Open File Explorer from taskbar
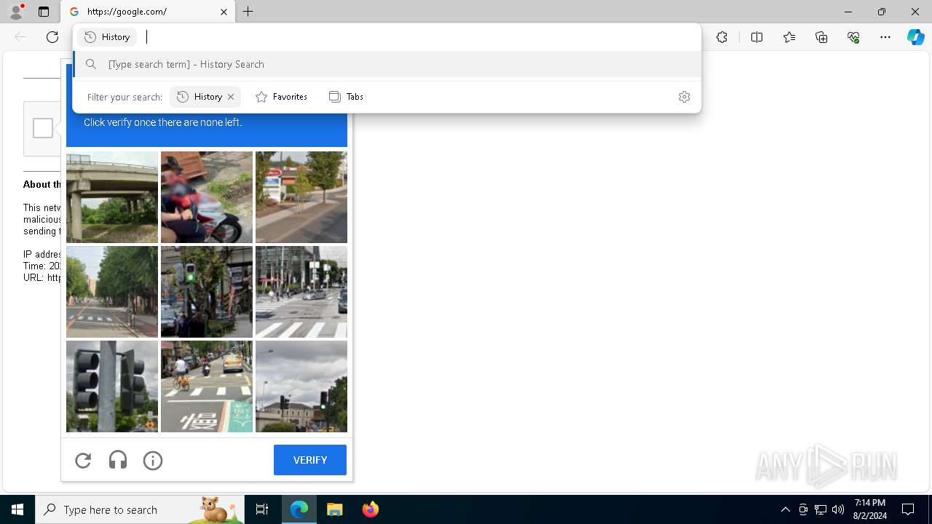 click(x=334, y=509)
